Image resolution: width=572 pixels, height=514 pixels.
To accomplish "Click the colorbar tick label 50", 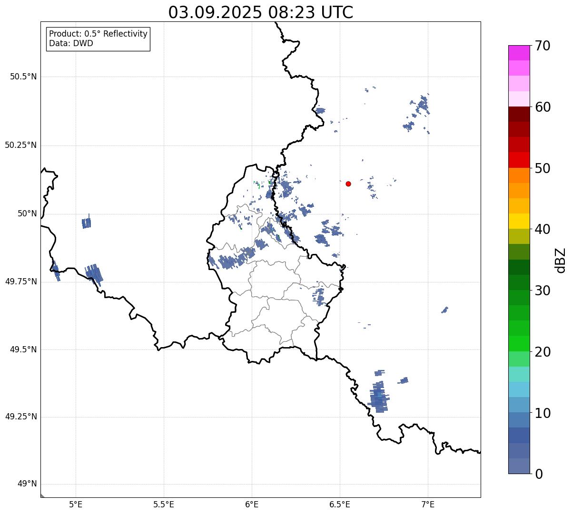I will pos(542,168).
